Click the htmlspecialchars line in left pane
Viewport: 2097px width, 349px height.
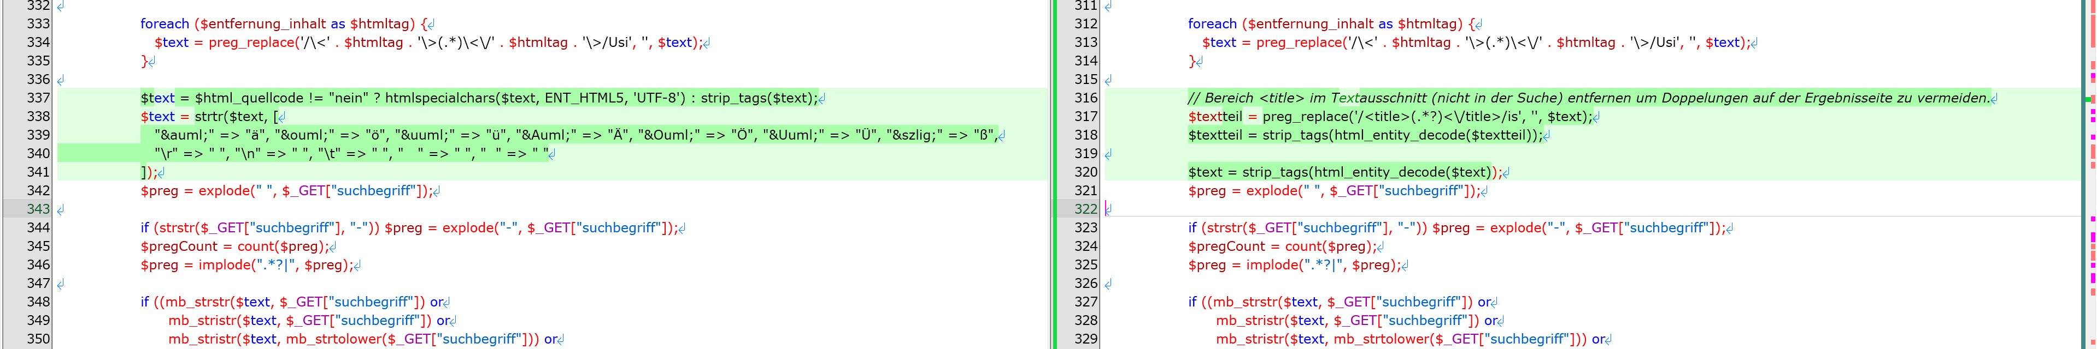point(489,98)
